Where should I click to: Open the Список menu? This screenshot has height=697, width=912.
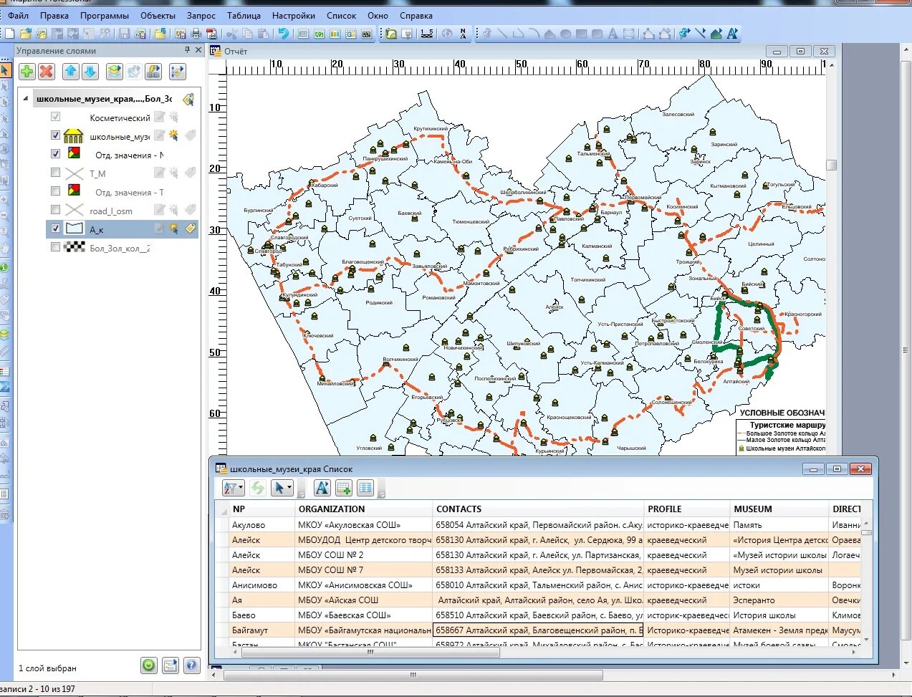(x=341, y=15)
